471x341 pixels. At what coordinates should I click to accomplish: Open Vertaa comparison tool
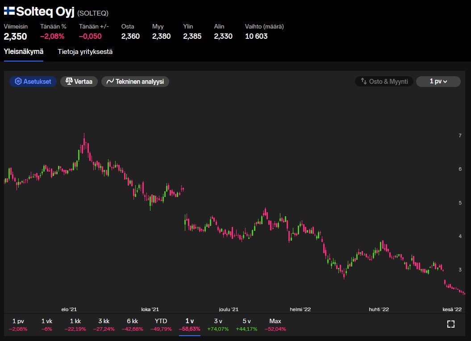[x=79, y=81]
